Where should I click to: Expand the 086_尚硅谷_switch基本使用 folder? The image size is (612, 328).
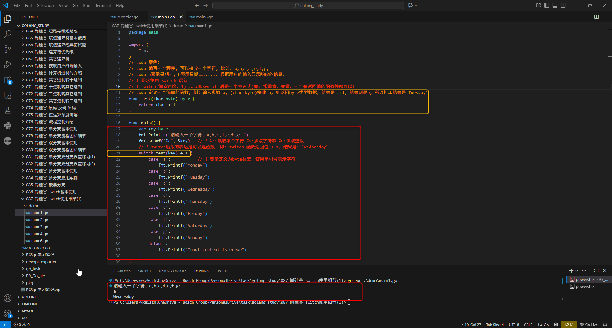61,192
